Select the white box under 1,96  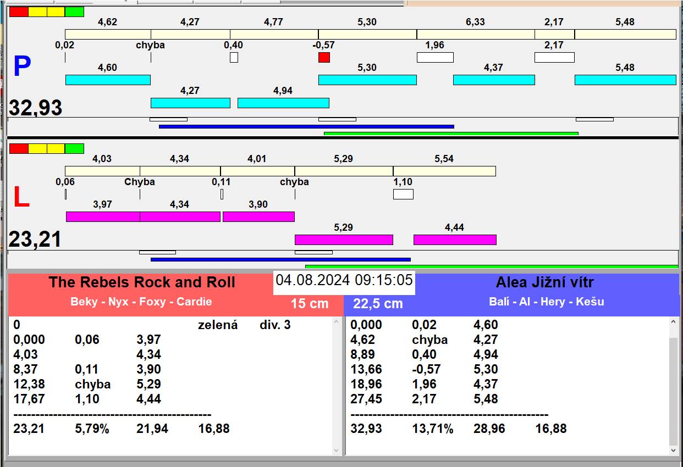click(435, 57)
